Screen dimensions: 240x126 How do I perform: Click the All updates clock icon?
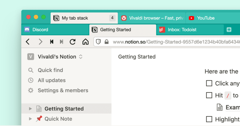pyautogui.click(x=31, y=80)
